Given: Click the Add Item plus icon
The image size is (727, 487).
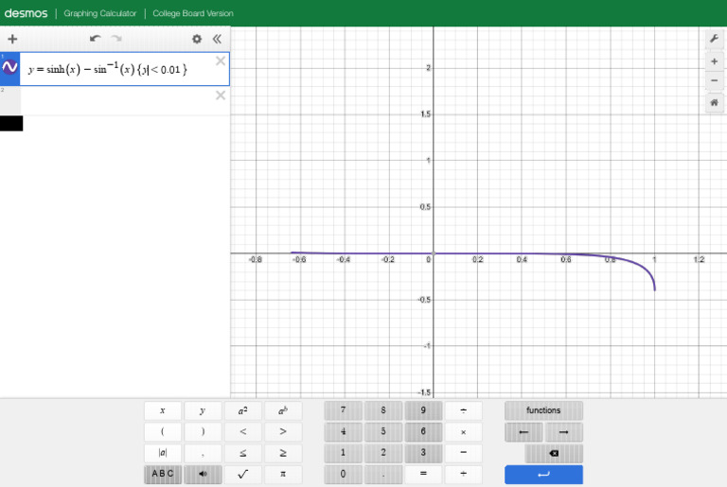Looking at the screenshot, I should 12,39.
